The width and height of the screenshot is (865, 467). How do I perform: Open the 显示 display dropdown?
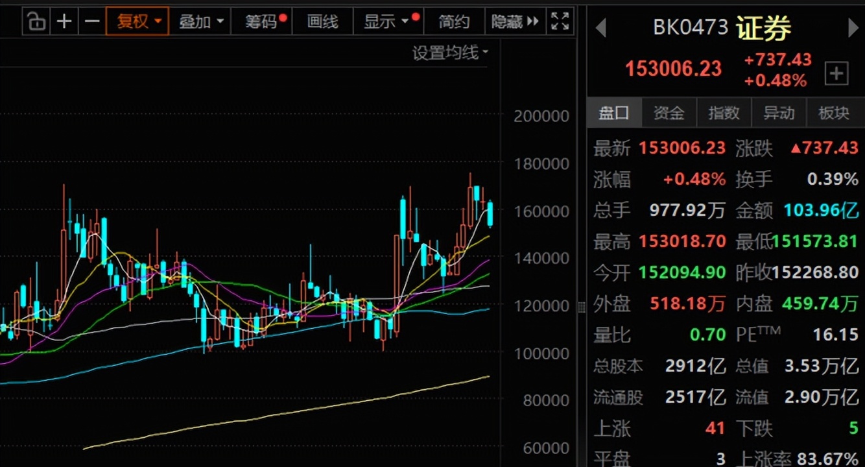click(387, 21)
